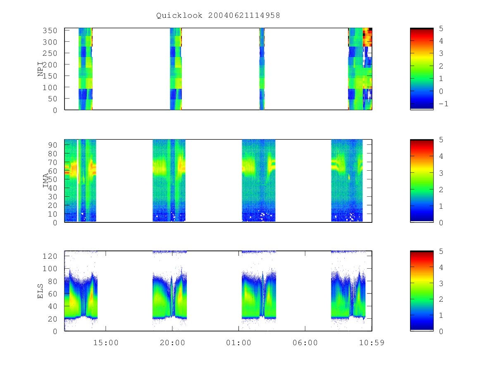496x372 pixels.
Task: Click first ELS spectrogram block before 15:00
Action: (x=81, y=291)
